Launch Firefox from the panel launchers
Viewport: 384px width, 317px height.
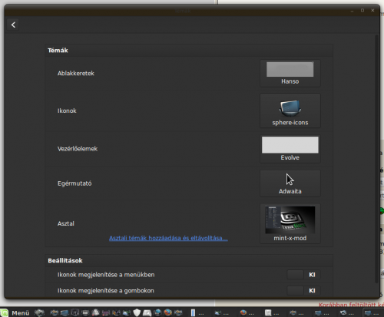[x=167, y=312]
